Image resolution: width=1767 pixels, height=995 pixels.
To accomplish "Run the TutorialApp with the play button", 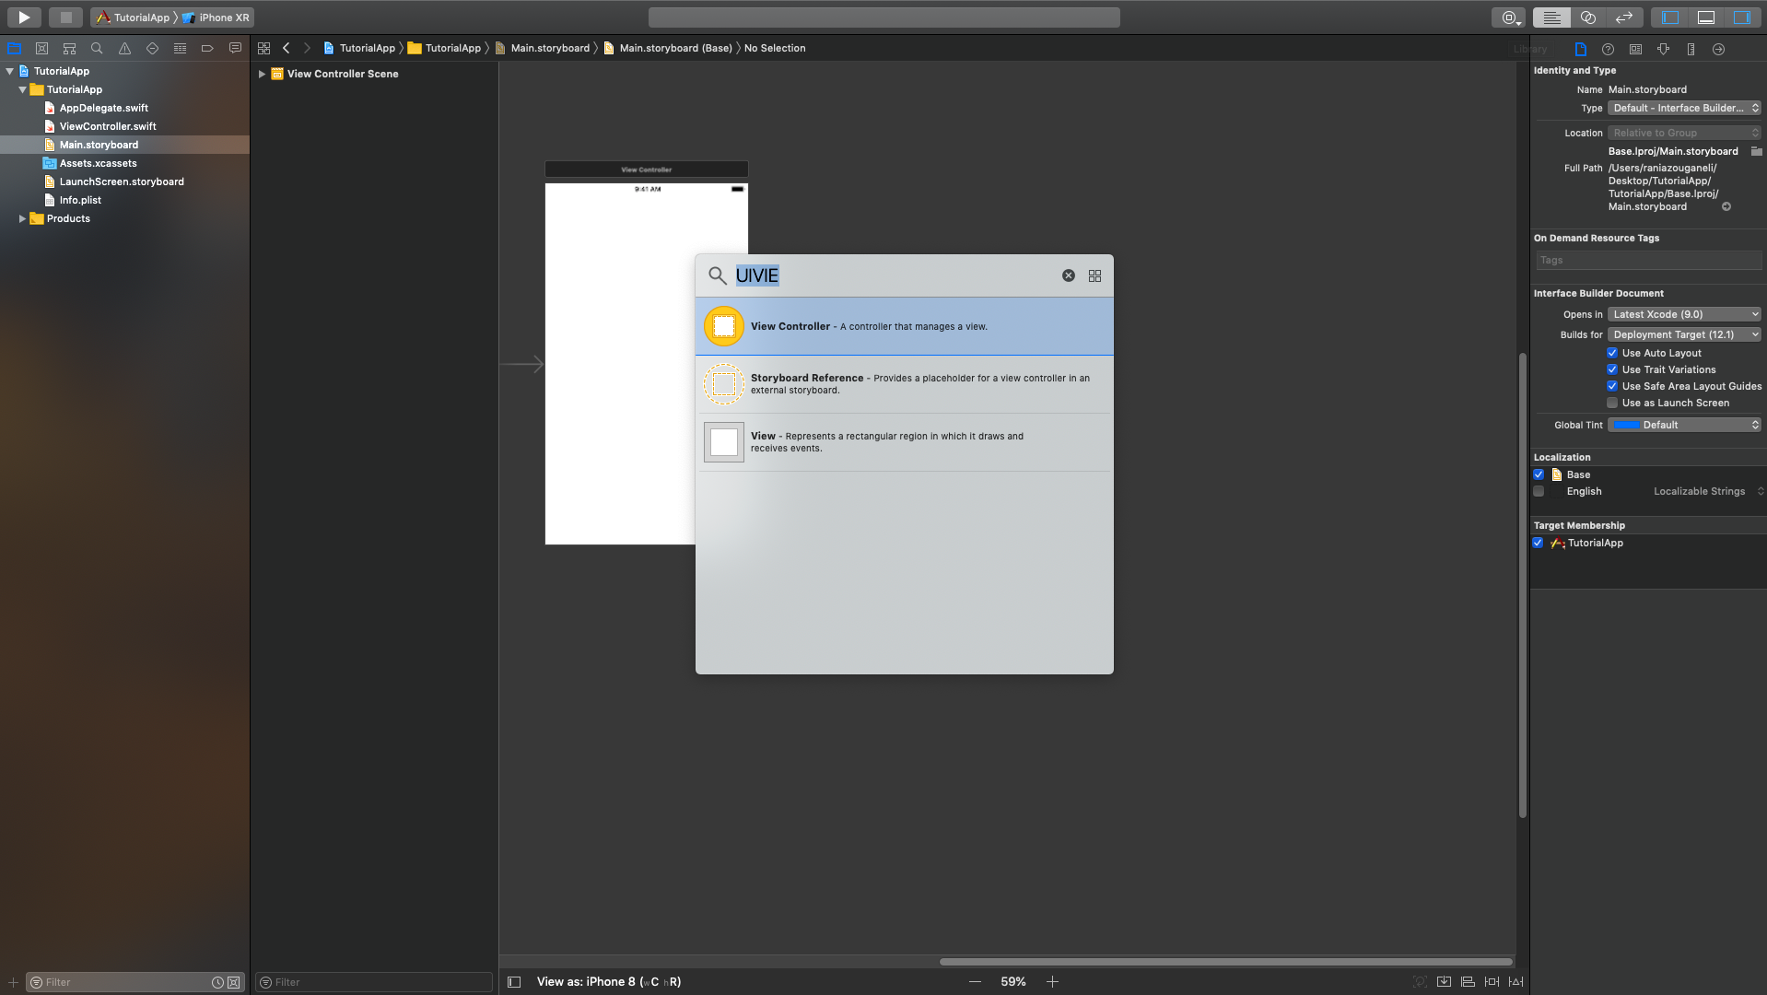I will [x=24, y=17].
